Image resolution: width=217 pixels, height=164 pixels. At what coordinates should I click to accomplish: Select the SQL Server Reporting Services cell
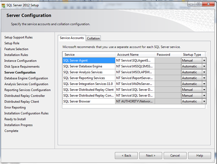pos(89,78)
